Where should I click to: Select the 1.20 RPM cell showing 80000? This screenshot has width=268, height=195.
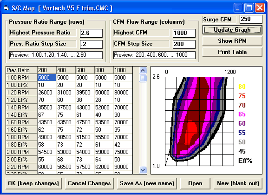click(123, 92)
